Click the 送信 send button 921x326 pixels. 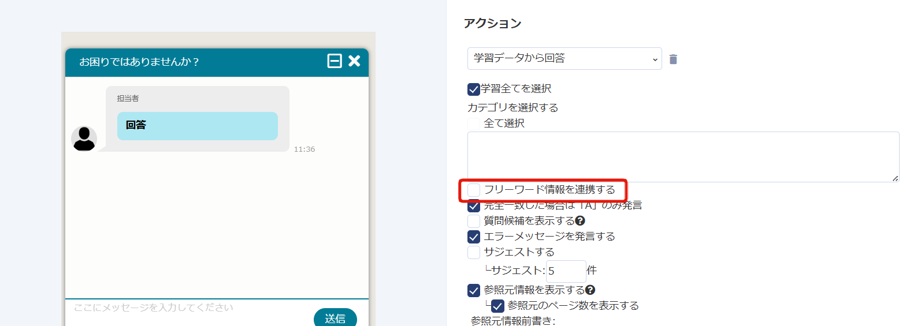(x=335, y=318)
